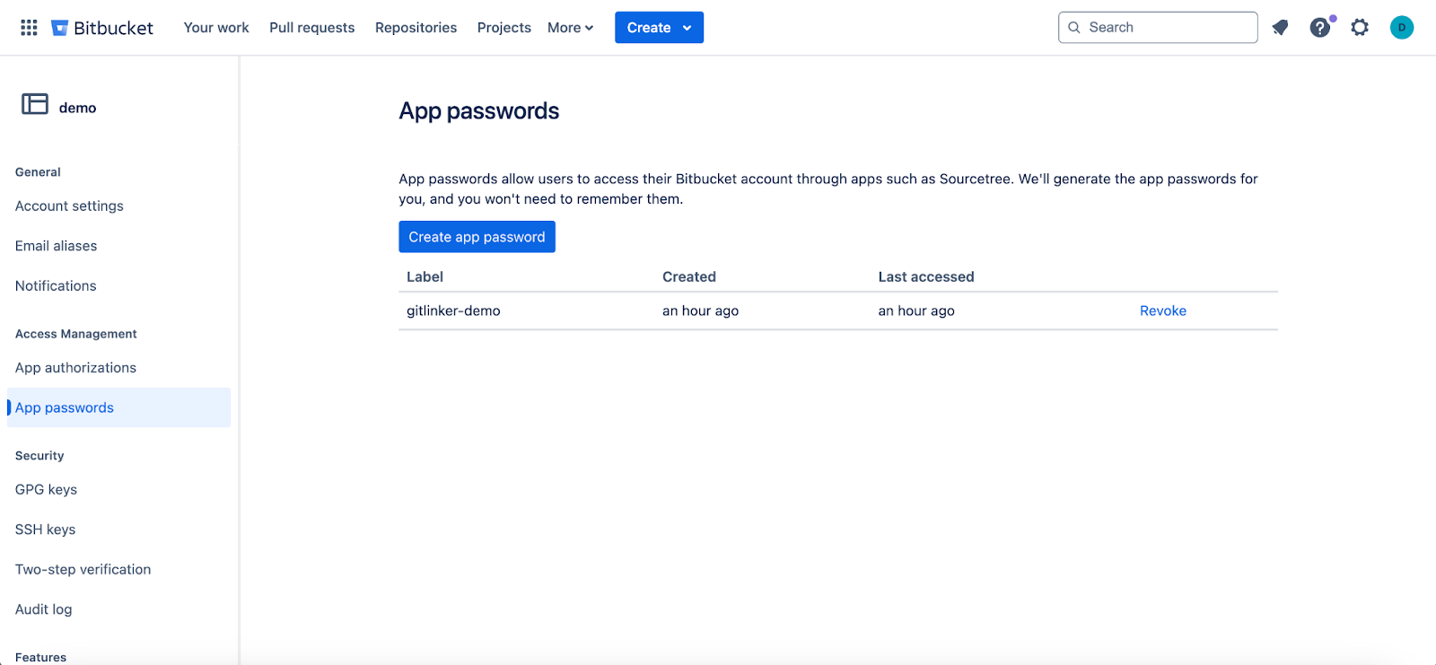Screen dimensions: 1436x665
Task: Expand the More dropdown menu
Action: [570, 28]
